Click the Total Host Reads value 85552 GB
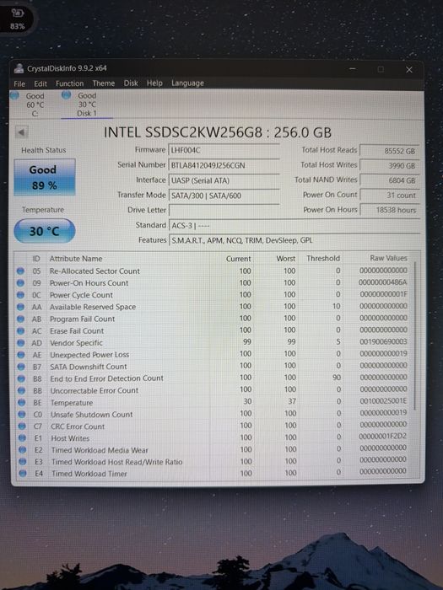Screen dimensions: 443x590 389,151
